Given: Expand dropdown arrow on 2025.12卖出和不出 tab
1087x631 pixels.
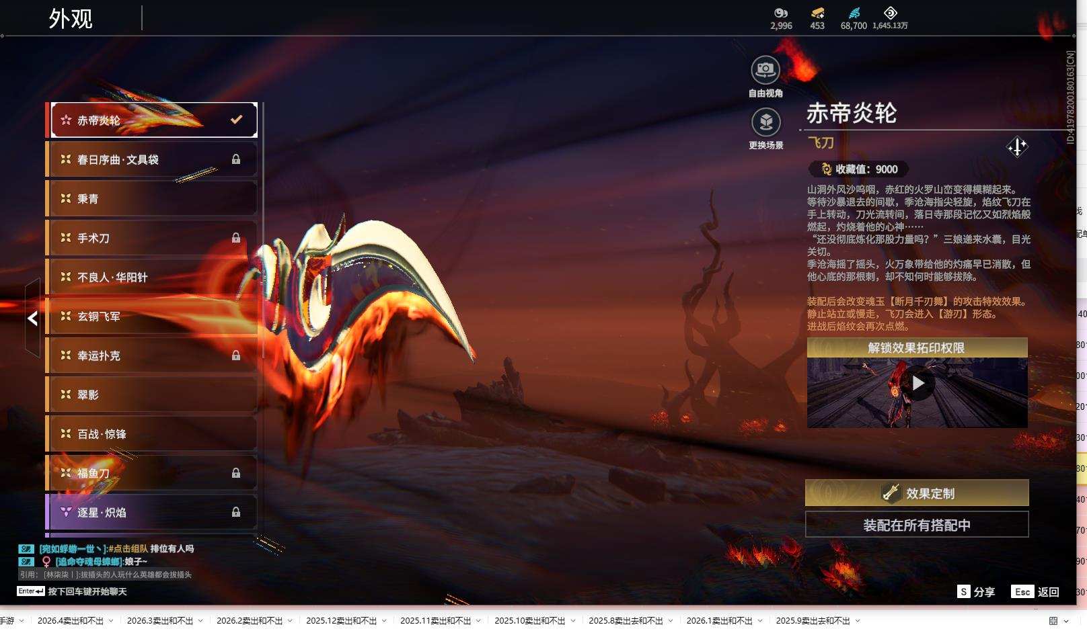Looking at the screenshot, I should click(x=384, y=621).
